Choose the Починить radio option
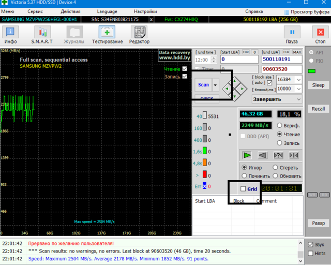Image resolution: width=331 pixels, height=265 pixels. pos(244,176)
